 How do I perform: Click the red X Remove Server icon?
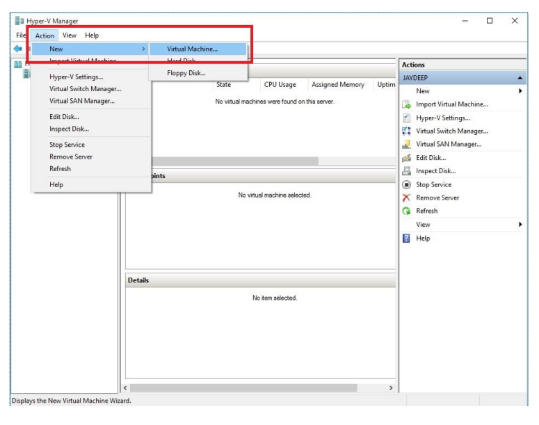(x=407, y=198)
